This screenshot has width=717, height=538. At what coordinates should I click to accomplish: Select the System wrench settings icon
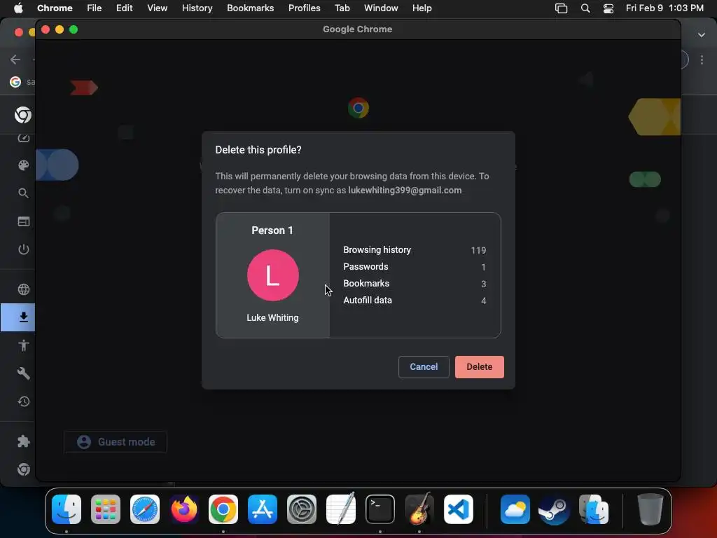coord(24,373)
